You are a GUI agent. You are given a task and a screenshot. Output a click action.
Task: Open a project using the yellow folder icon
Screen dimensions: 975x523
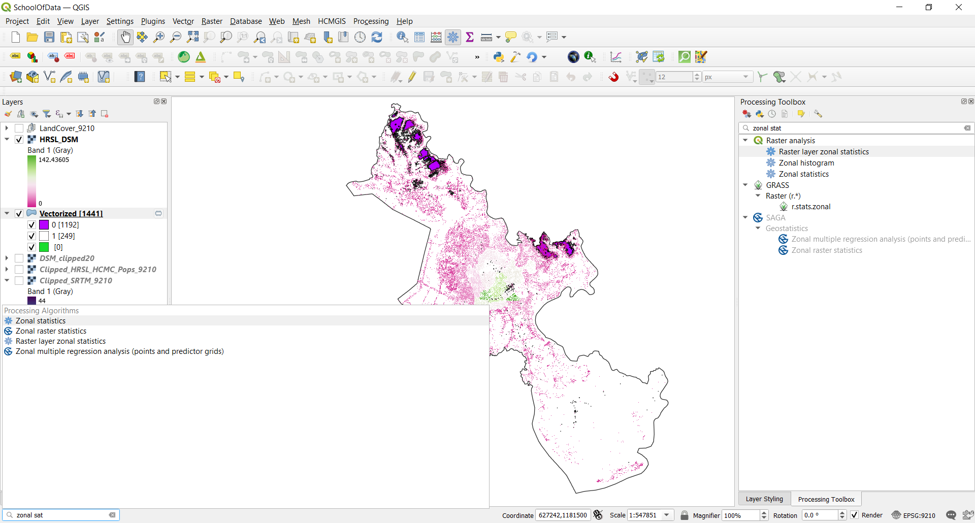[32, 37]
